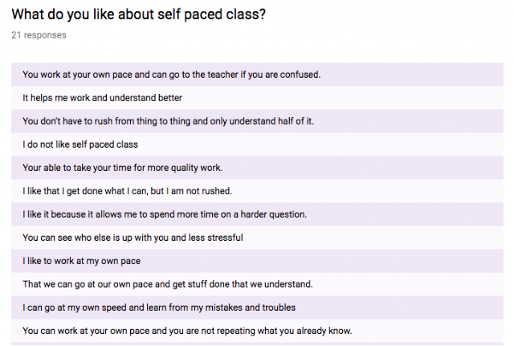Image resolution: width=514 pixels, height=346 pixels.
Task: Select the response about spending time on a harder question
Action: [x=165, y=214]
